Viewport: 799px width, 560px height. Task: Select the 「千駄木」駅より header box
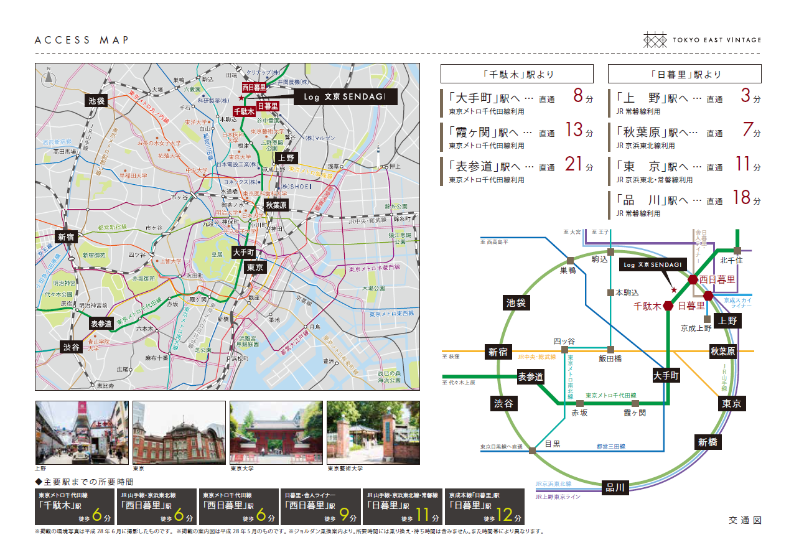[x=519, y=74]
